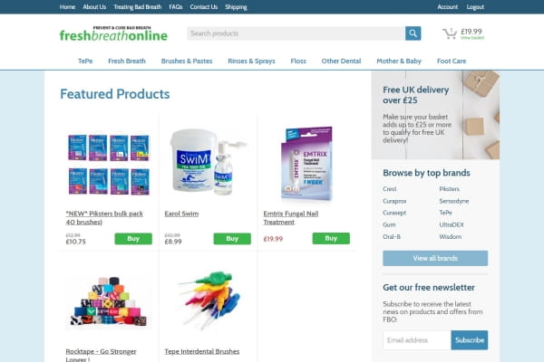Click into the Search products field
The width and height of the screenshot is (544, 362).
click(296, 33)
